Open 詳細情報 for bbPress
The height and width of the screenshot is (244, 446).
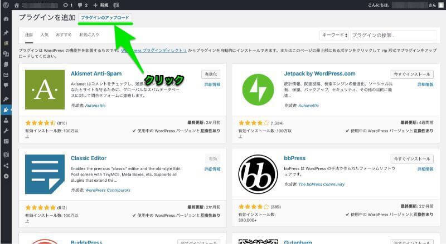[425, 169]
